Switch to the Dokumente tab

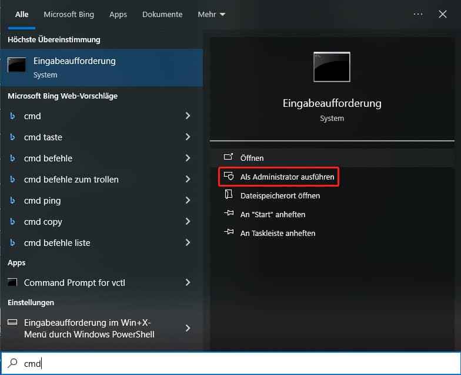click(162, 14)
